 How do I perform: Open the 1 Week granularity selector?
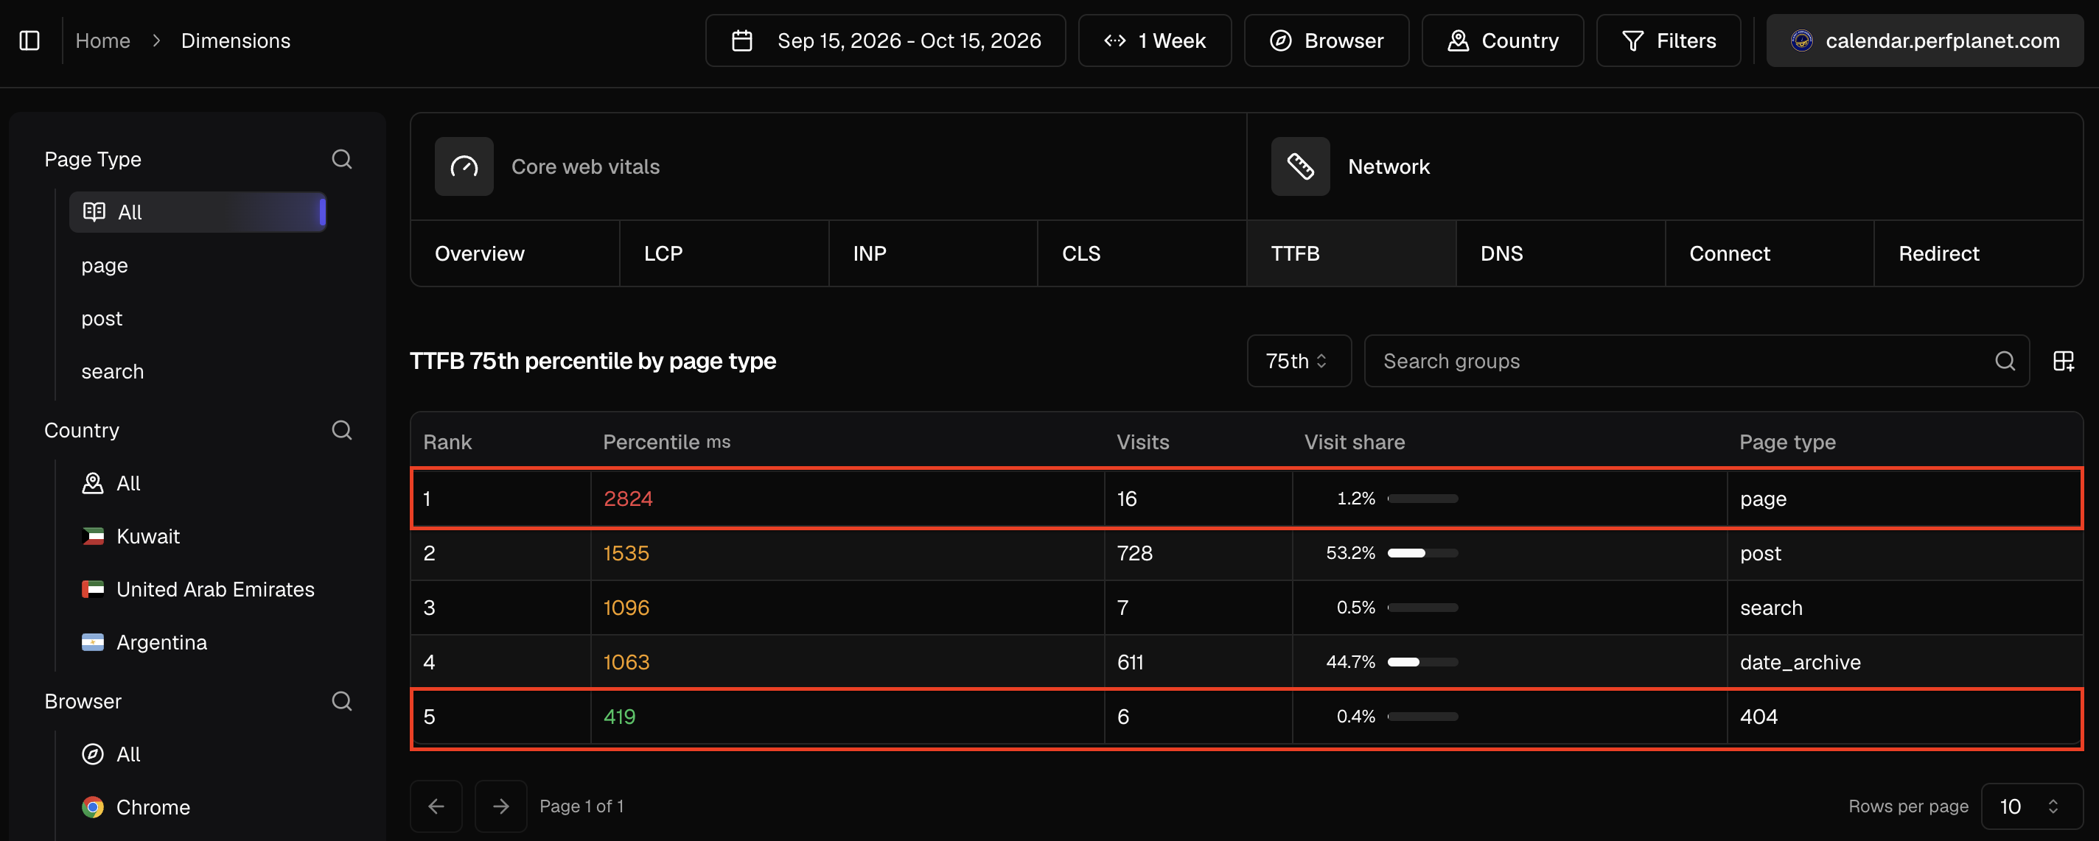click(x=1155, y=41)
